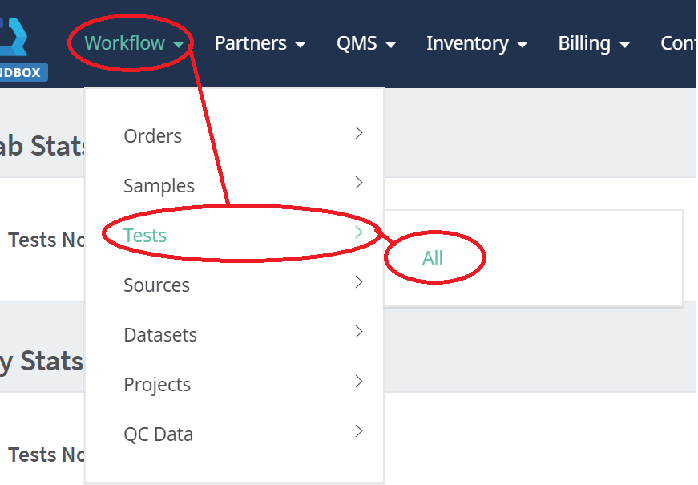Image resolution: width=698 pixels, height=485 pixels.
Task: Click the arrow next to Datasets
Action: (x=359, y=332)
